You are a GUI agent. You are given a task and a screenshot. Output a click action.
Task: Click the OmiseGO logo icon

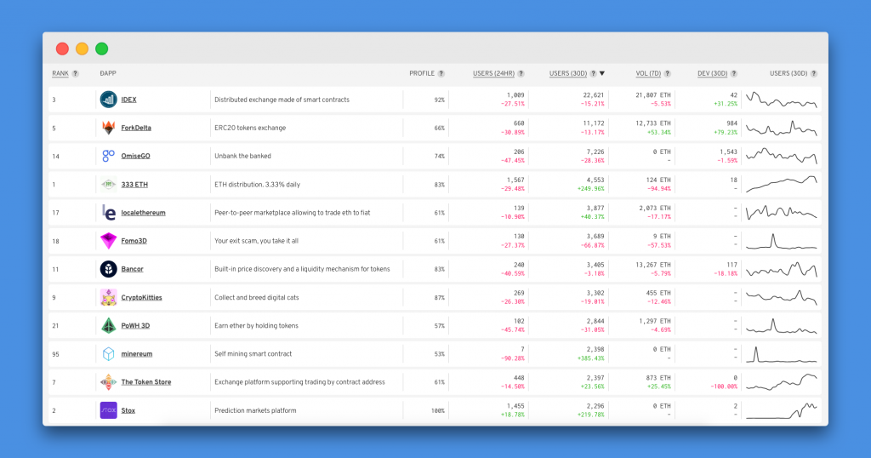tap(108, 156)
